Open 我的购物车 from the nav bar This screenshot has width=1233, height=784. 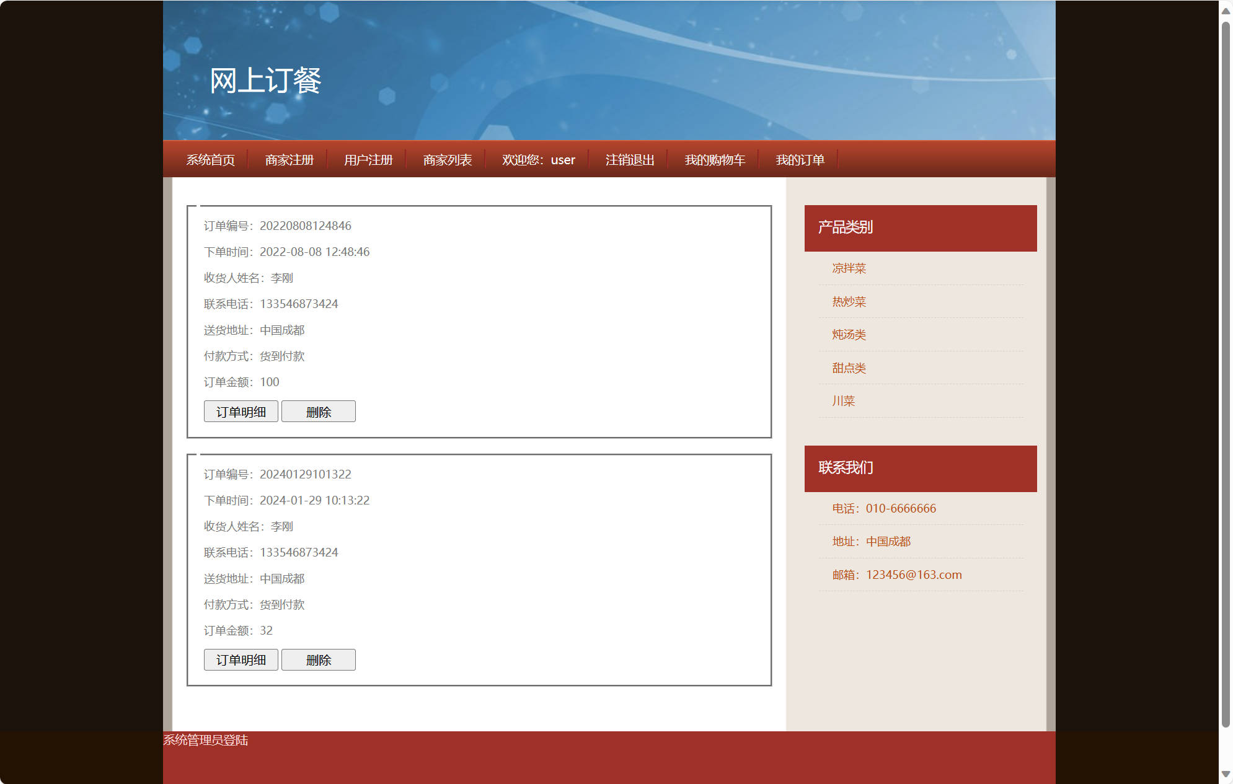tap(714, 160)
